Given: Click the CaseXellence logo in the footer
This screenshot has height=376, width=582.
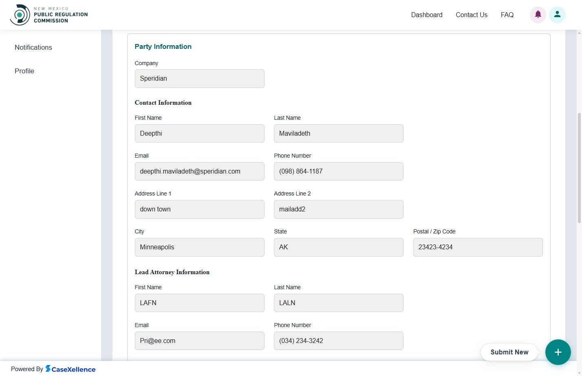Looking at the screenshot, I should 71,369.
